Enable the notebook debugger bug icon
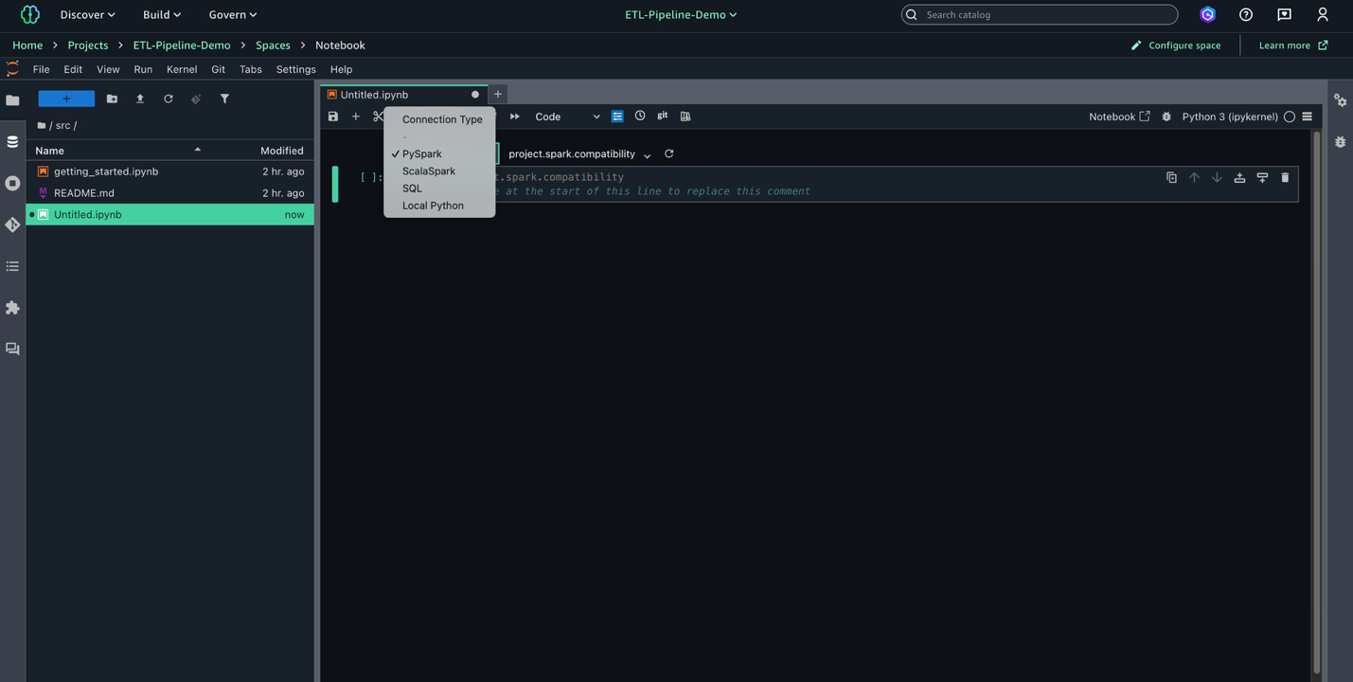Image resolution: width=1353 pixels, height=682 pixels. pos(1166,117)
